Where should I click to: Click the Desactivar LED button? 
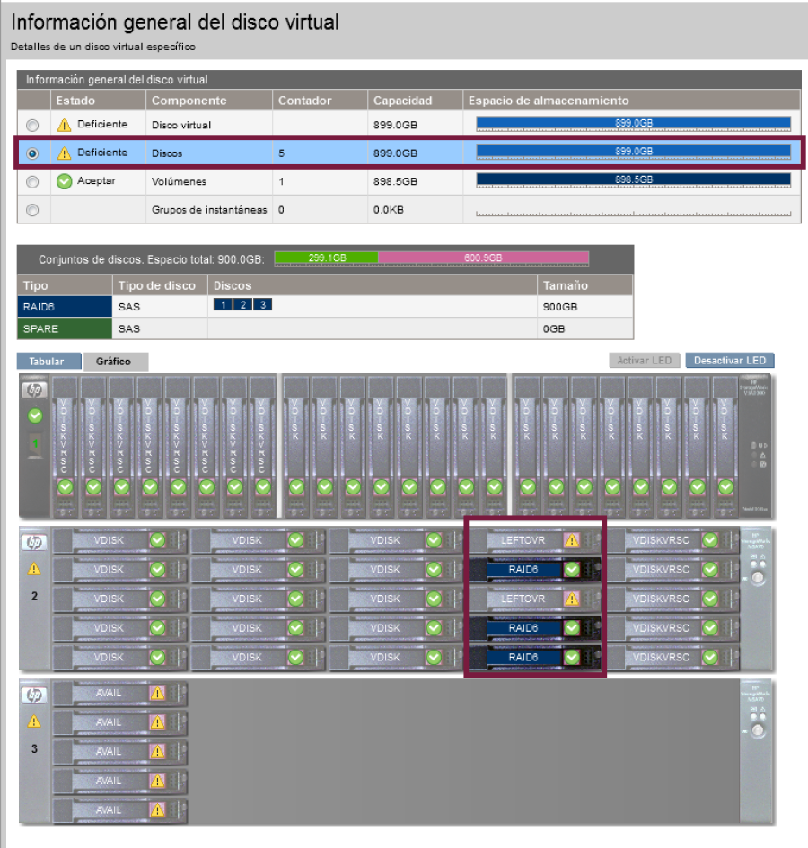tap(729, 361)
